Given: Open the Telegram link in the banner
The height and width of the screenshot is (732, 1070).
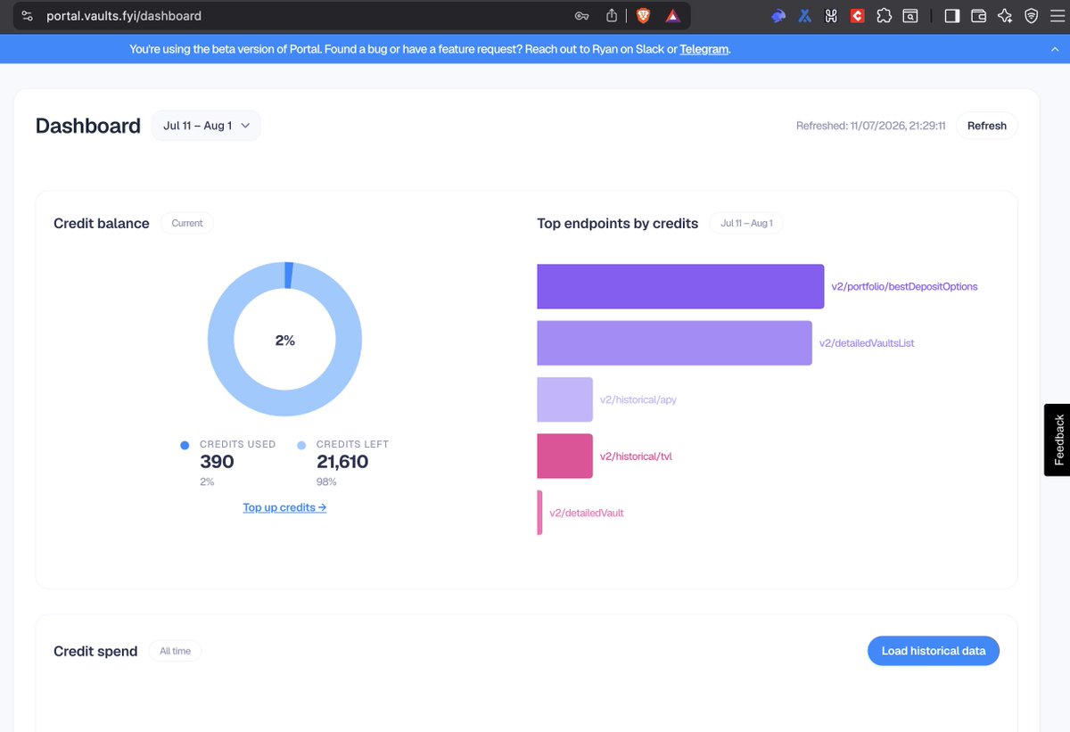Looking at the screenshot, I should click(x=704, y=50).
